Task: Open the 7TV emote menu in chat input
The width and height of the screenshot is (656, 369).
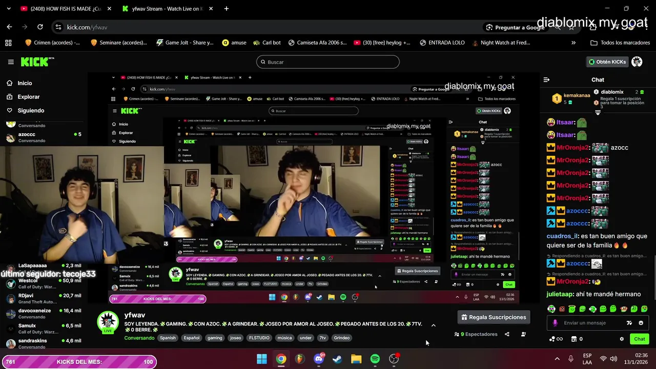Action: coord(629,323)
